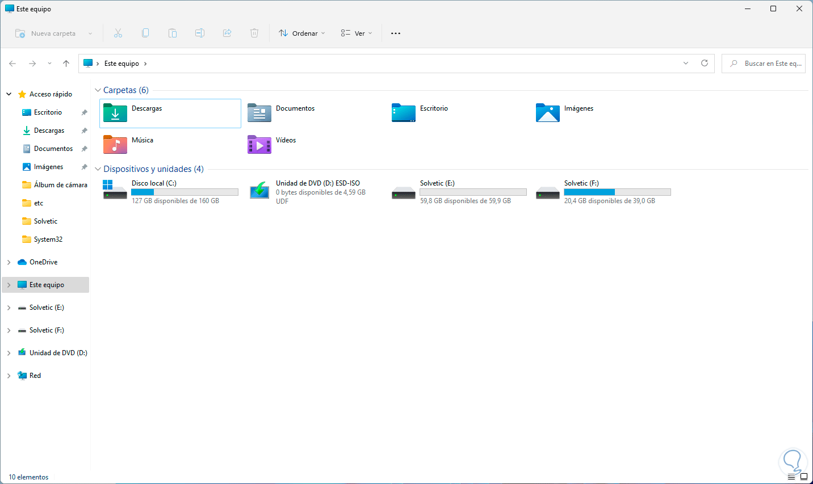The height and width of the screenshot is (484, 813).
Task: Unpin Descargas using its pin icon
Action: 84,131
